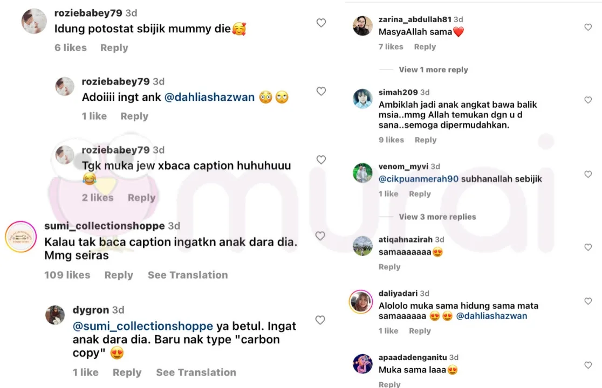Screen dimensions: 602x388
Task: Like dygron's "carbon copy" reply
Action: pyautogui.click(x=320, y=320)
